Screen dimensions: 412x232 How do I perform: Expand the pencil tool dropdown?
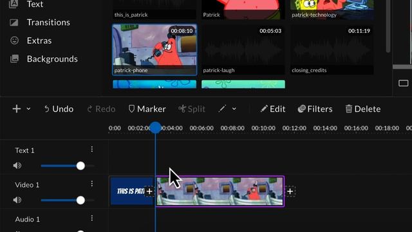[x=234, y=109]
